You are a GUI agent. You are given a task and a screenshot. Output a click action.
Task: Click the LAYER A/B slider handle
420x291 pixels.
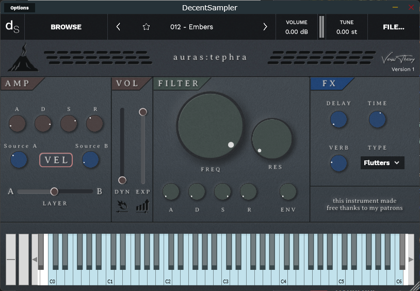(x=54, y=191)
